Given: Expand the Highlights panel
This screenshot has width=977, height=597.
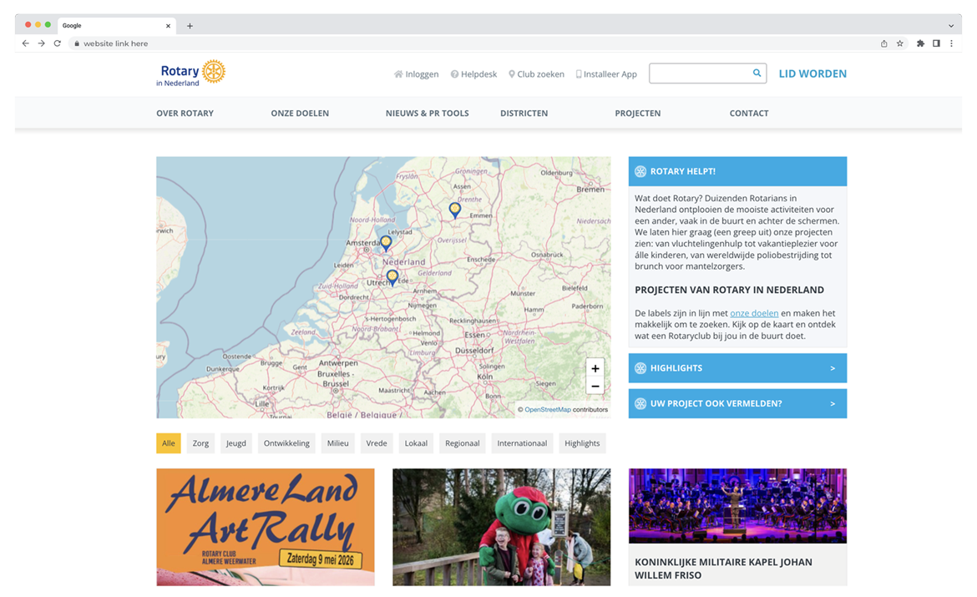Looking at the screenshot, I should (737, 368).
